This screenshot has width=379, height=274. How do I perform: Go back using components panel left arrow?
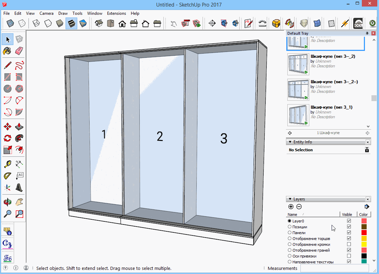pyautogui.click(x=290, y=133)
